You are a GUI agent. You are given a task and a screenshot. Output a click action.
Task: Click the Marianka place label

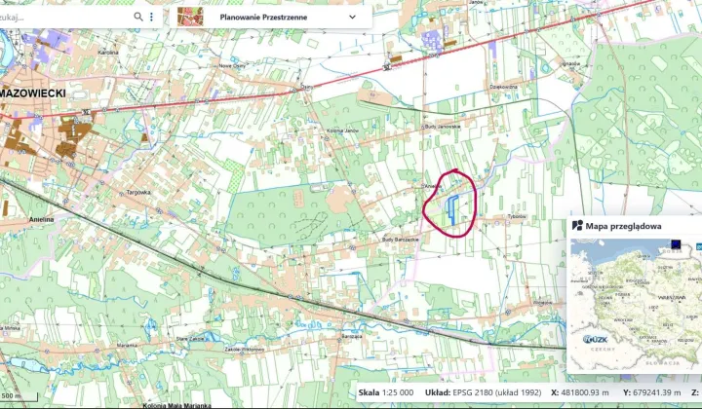coord(126,346)
